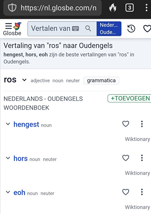Open the search history clock icon

click(131, 29)
